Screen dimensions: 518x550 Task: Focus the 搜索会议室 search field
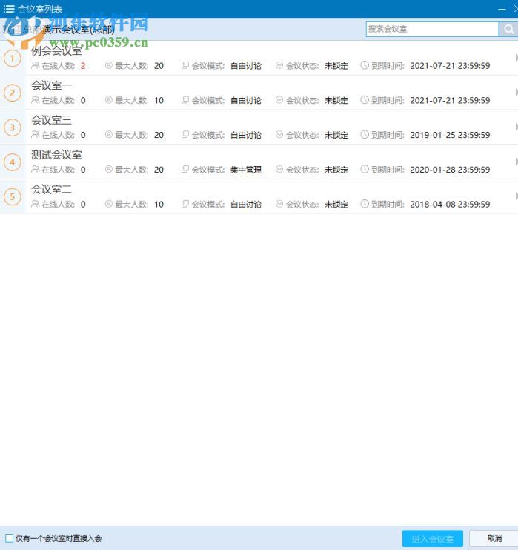[432, 29]
